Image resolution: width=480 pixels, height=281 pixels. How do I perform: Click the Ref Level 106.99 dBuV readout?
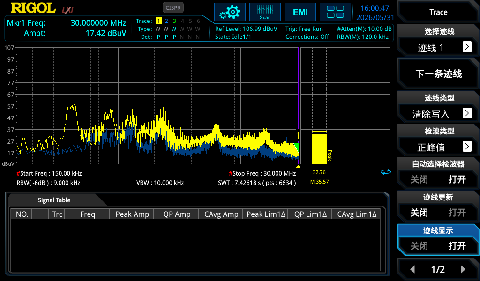(246, 29)
